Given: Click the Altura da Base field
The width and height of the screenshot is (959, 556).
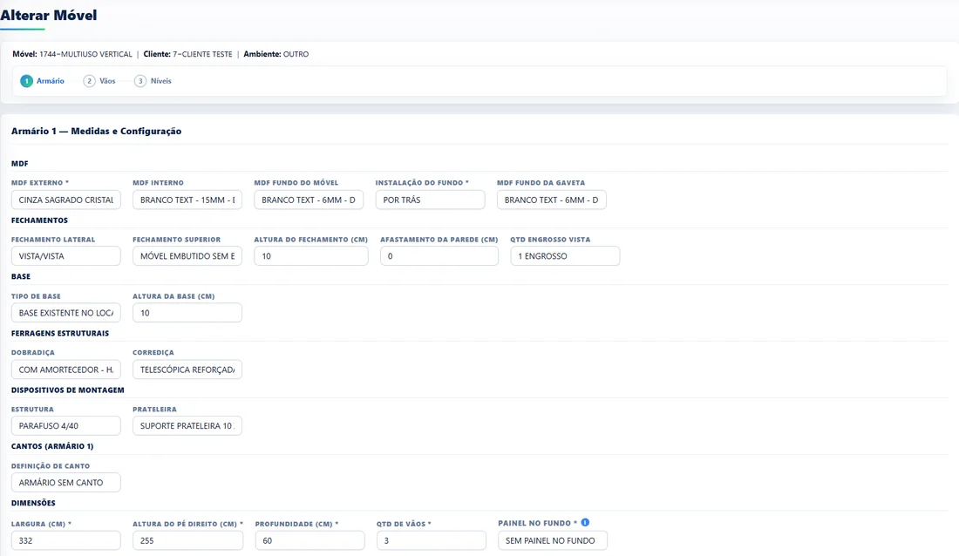Looking at the screenshot, I should coord(187,313).
